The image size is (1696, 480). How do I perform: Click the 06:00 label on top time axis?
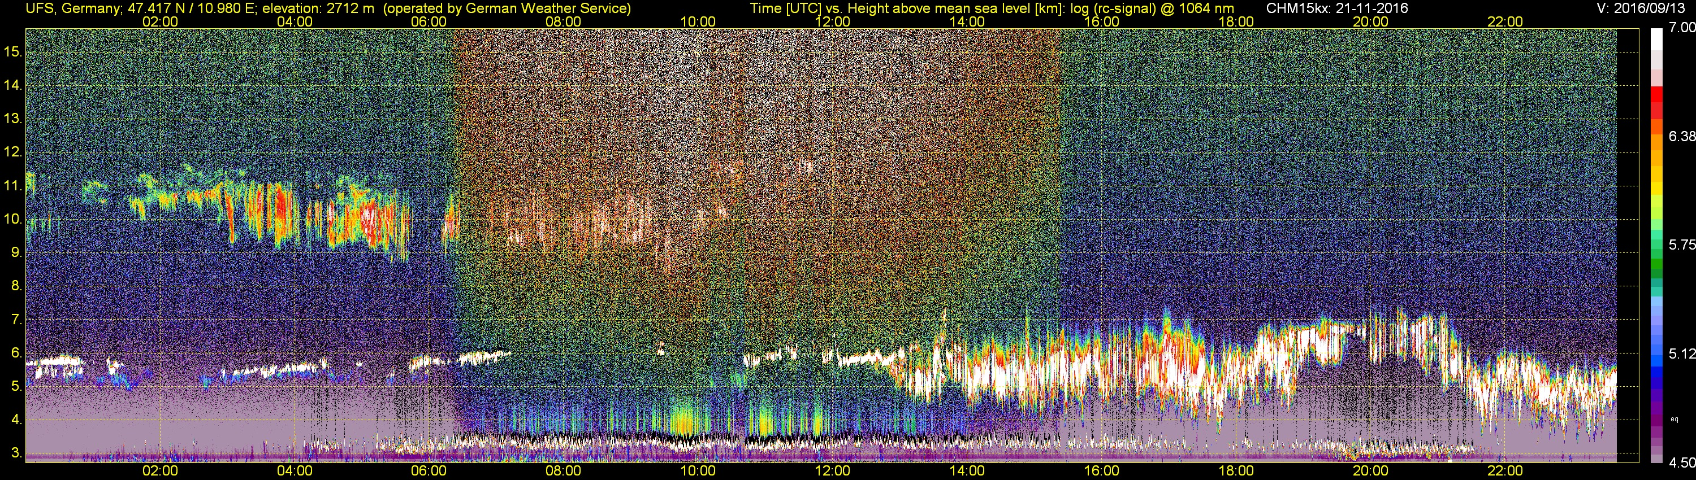click(429, 21)
